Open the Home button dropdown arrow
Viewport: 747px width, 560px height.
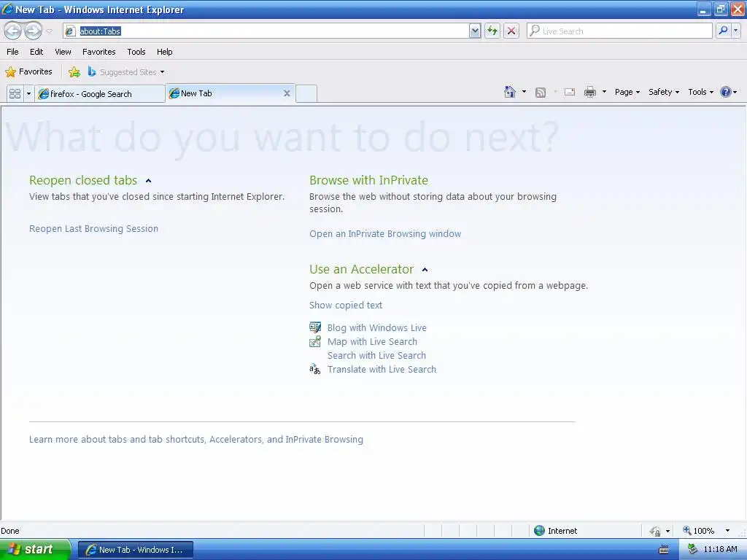pyautogui.click(x=524, y=92)
